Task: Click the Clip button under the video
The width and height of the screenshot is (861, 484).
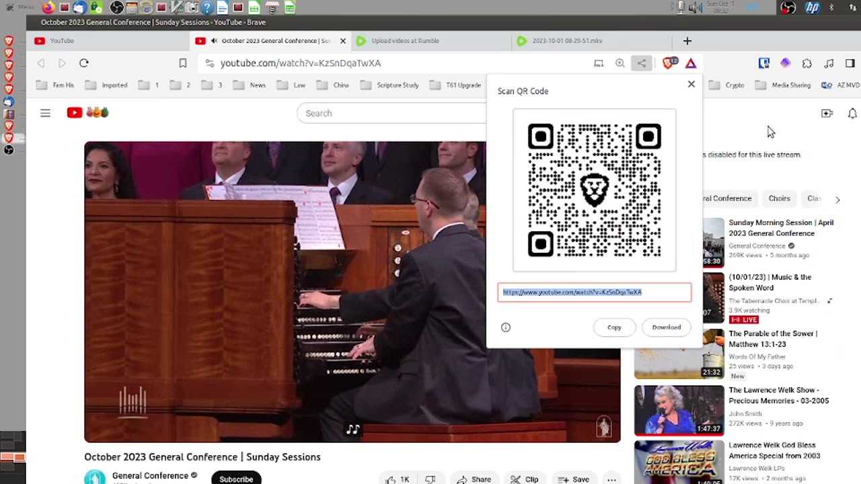Action: coord(525,479)
